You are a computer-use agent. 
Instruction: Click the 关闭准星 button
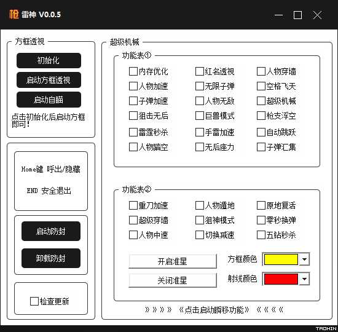tap(173, 280)
